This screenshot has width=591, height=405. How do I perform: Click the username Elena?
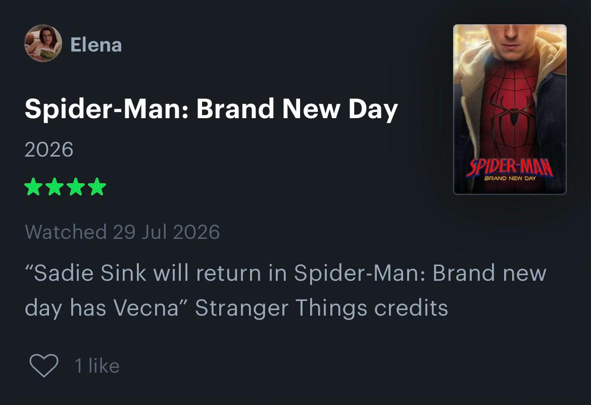(x=96, y=45)
